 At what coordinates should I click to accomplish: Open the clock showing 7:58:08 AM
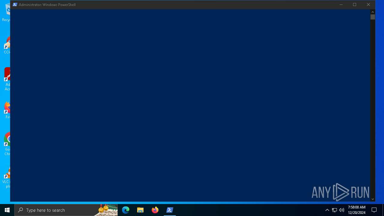[357, 210]
